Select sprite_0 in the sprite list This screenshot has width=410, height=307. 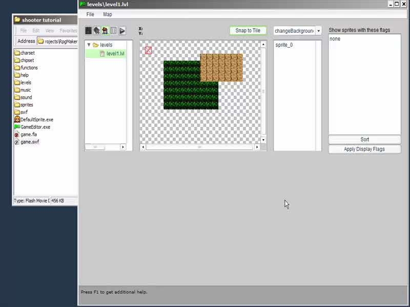click(284, 45)
